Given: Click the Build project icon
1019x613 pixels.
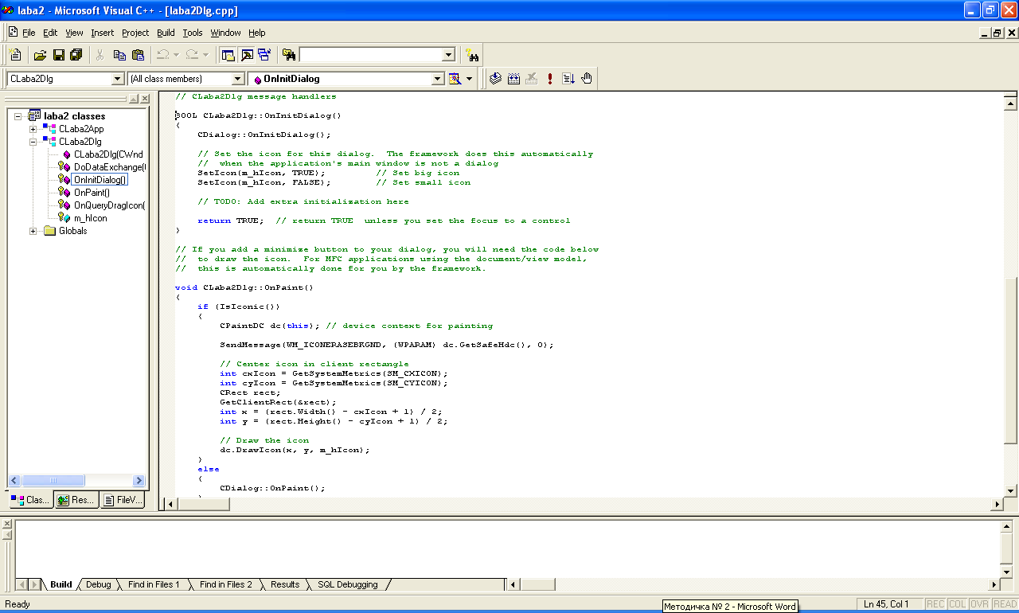Looking at the screenshot, I should (513, 79).
